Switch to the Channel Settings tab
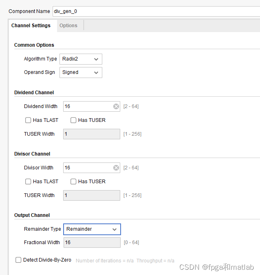 click(31, 26)
